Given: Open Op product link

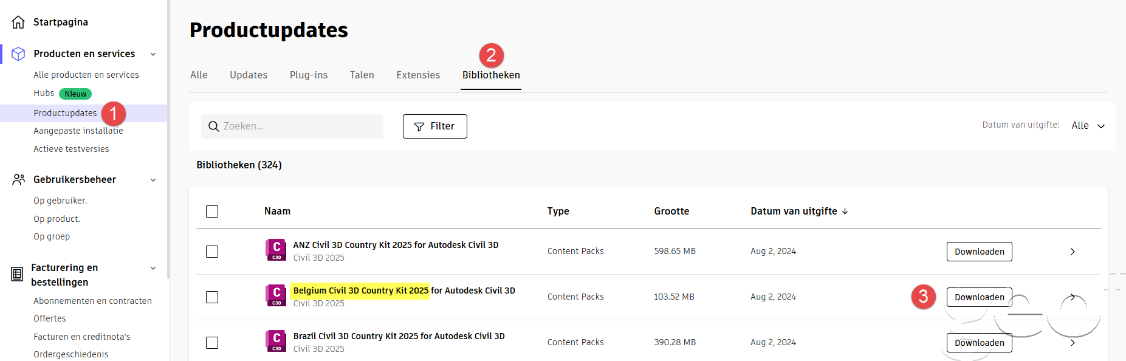Looking at the screenshot, I should tap(57, 219).
